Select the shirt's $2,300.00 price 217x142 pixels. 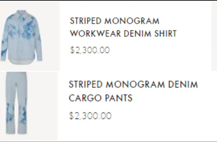coord(90,50)
